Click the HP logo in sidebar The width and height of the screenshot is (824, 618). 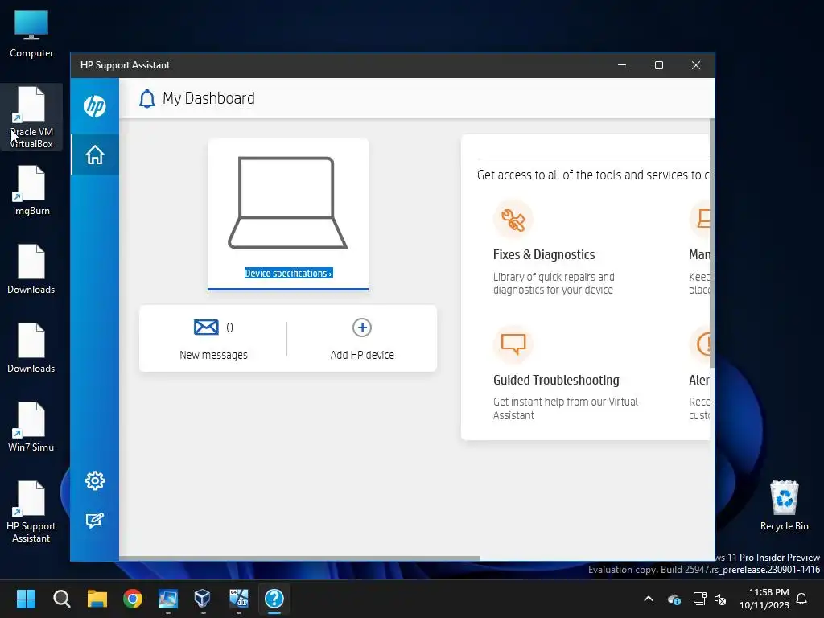tap(95, 106)
